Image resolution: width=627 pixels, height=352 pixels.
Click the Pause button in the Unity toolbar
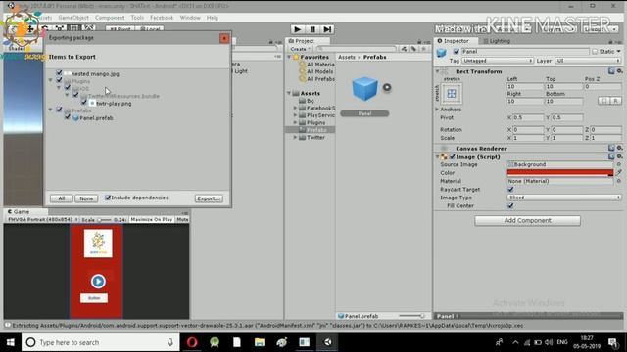[x=313, y=29]
